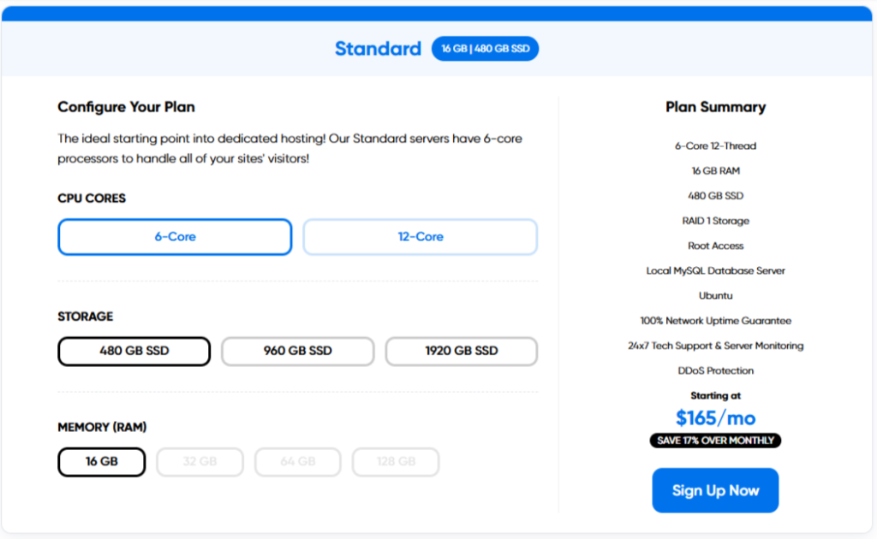Screen dimensions: 877x539
Task: Select 480 GB SSD storage
Action: click(x=134, y=352)
